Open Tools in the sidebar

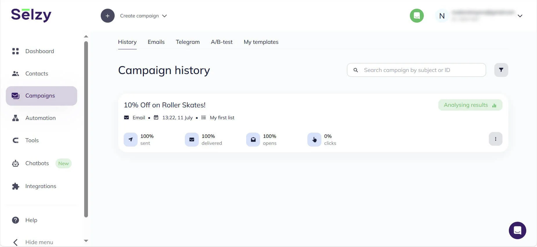pyautogui.click(x=42, y=140)
